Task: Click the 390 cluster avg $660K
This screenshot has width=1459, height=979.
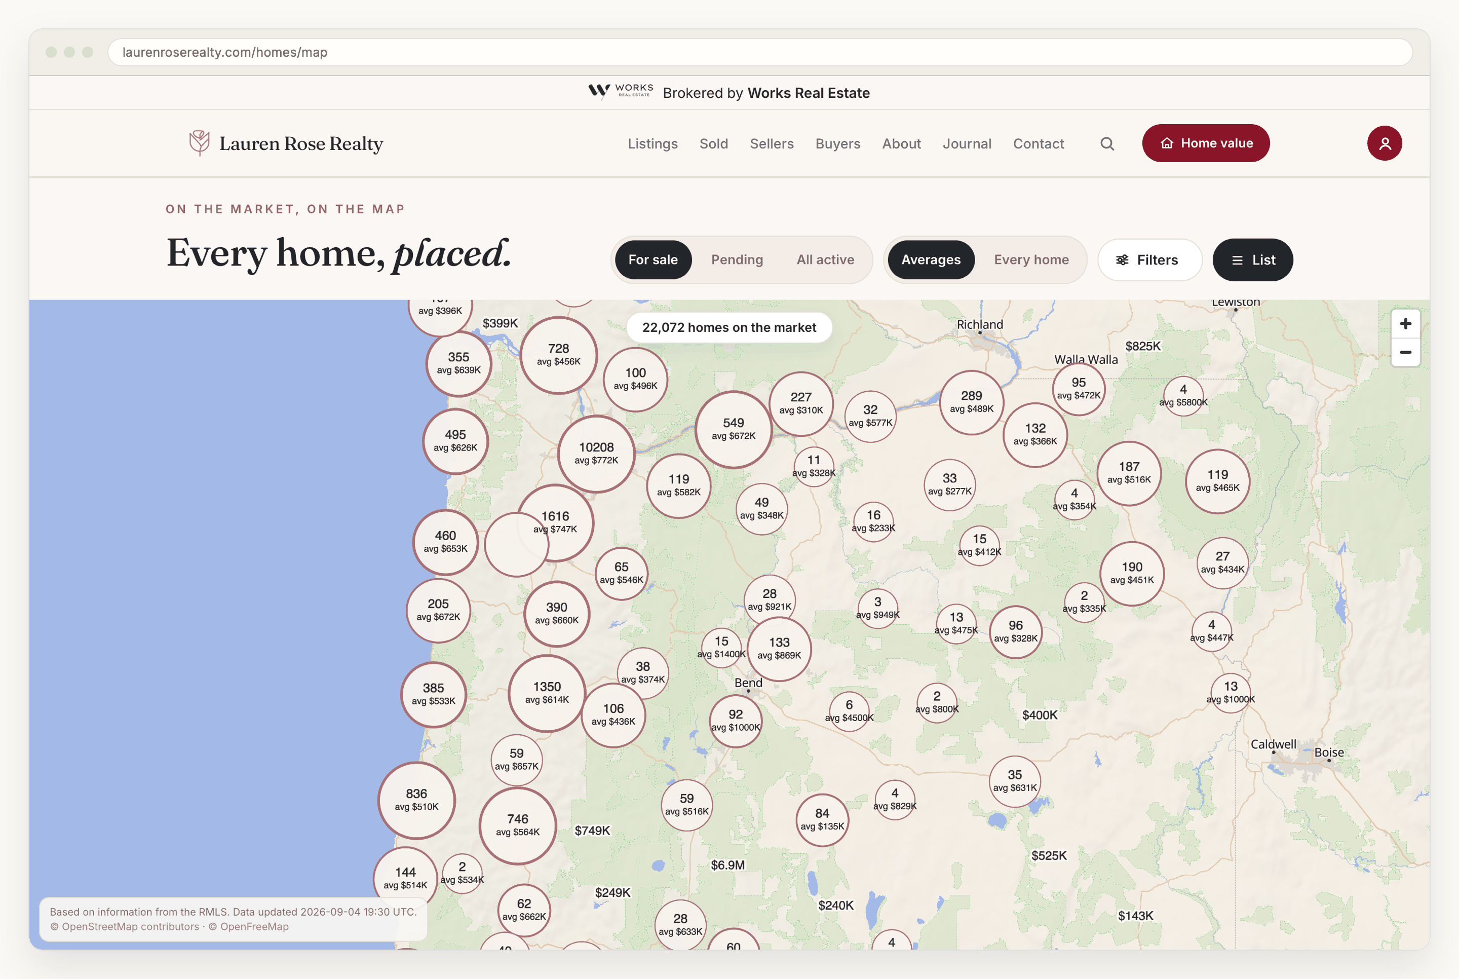Action: click(x=557, y=613)
